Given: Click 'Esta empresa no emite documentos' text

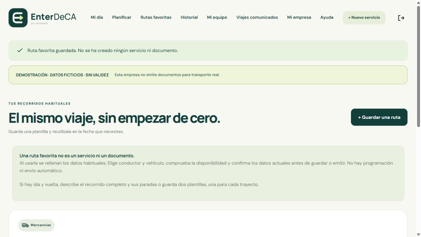Looking at the screenshot, I should (167, 75).
